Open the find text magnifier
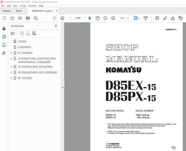This screenshot has width=186, height=151. coord(36,18)
